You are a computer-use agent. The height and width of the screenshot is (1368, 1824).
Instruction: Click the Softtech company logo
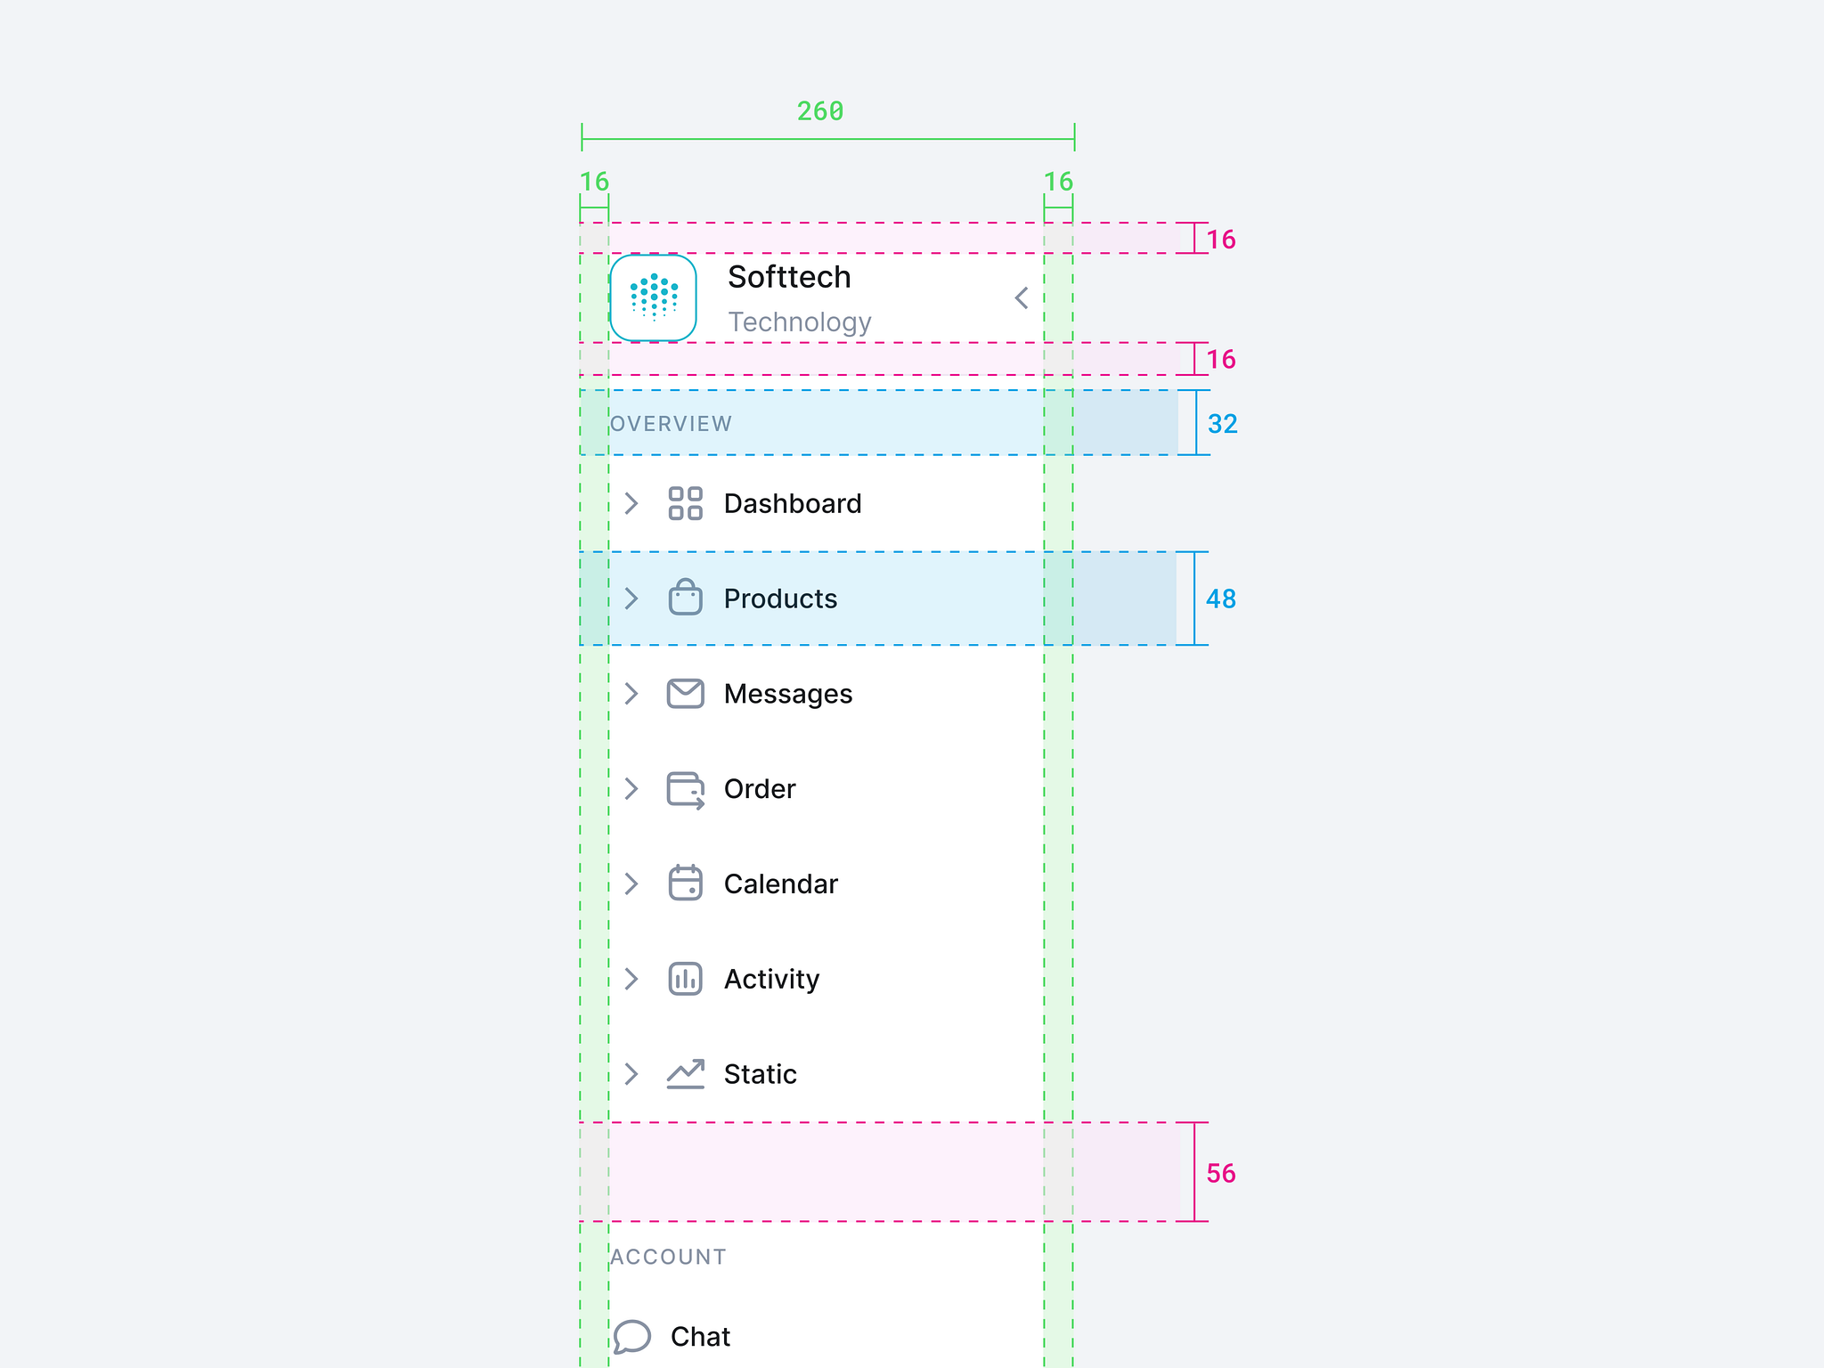click(653, 298)
